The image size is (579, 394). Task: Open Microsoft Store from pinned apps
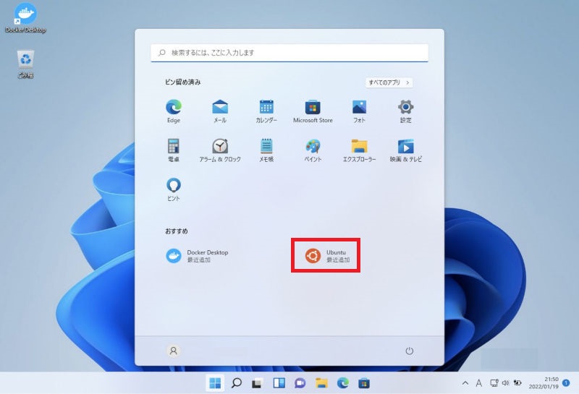point(313,111)
